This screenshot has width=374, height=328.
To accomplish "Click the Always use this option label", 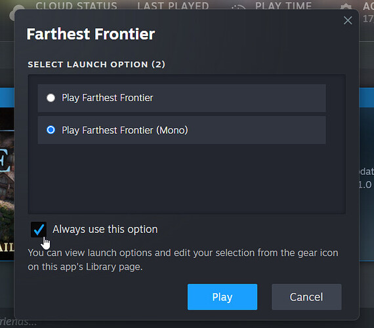I will click(x=105, y=230).
